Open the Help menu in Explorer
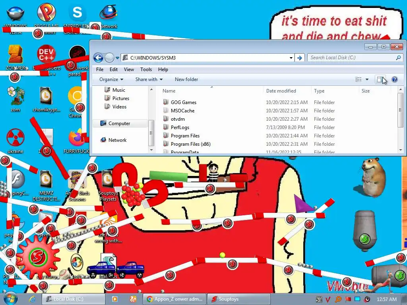The image size is (407, 305). [163, 69]
